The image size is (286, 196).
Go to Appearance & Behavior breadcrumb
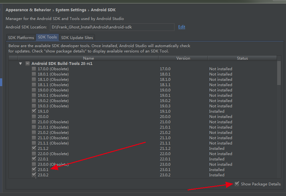(x=28, y=10)
